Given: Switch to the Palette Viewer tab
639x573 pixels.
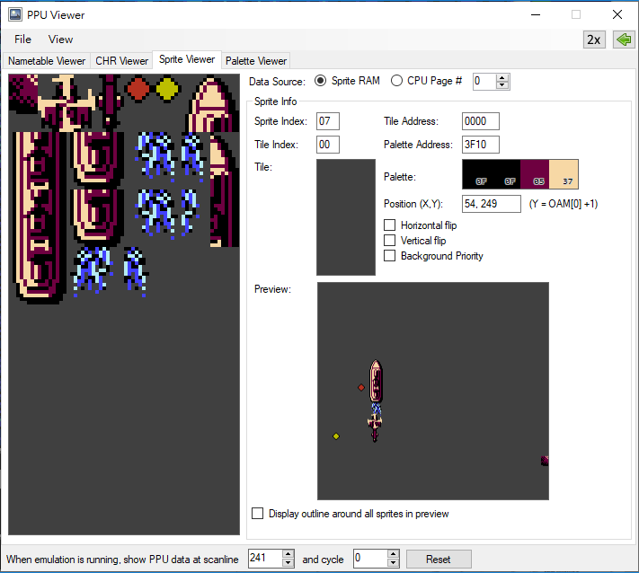Looking at the screenshot, I should coord(256,61).
